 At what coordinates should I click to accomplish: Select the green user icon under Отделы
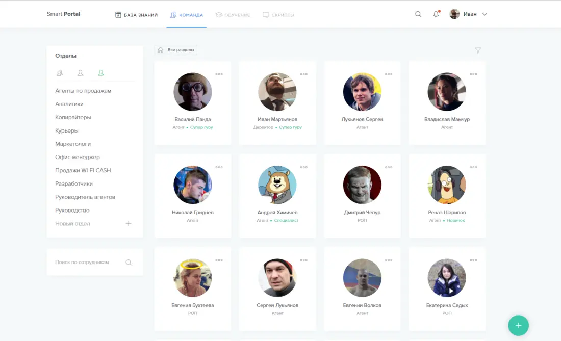[101, 73]
